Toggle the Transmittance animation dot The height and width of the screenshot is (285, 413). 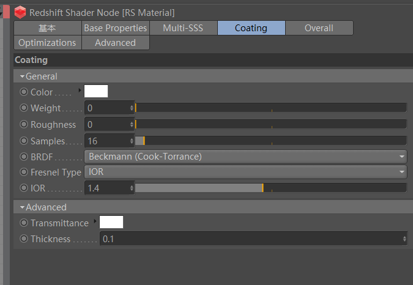pos(24,223)
